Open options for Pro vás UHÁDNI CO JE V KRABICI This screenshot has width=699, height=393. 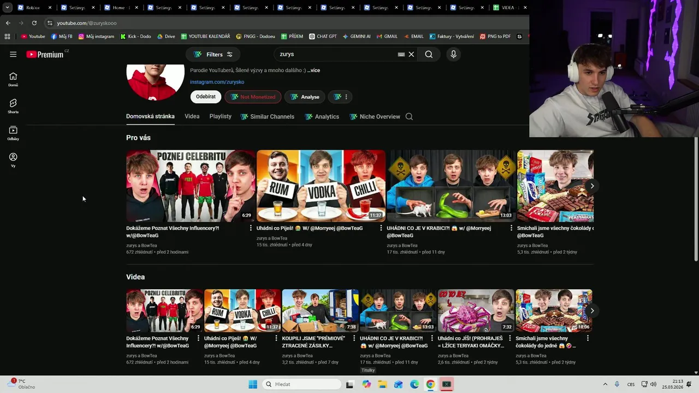(x=511, y=228)
